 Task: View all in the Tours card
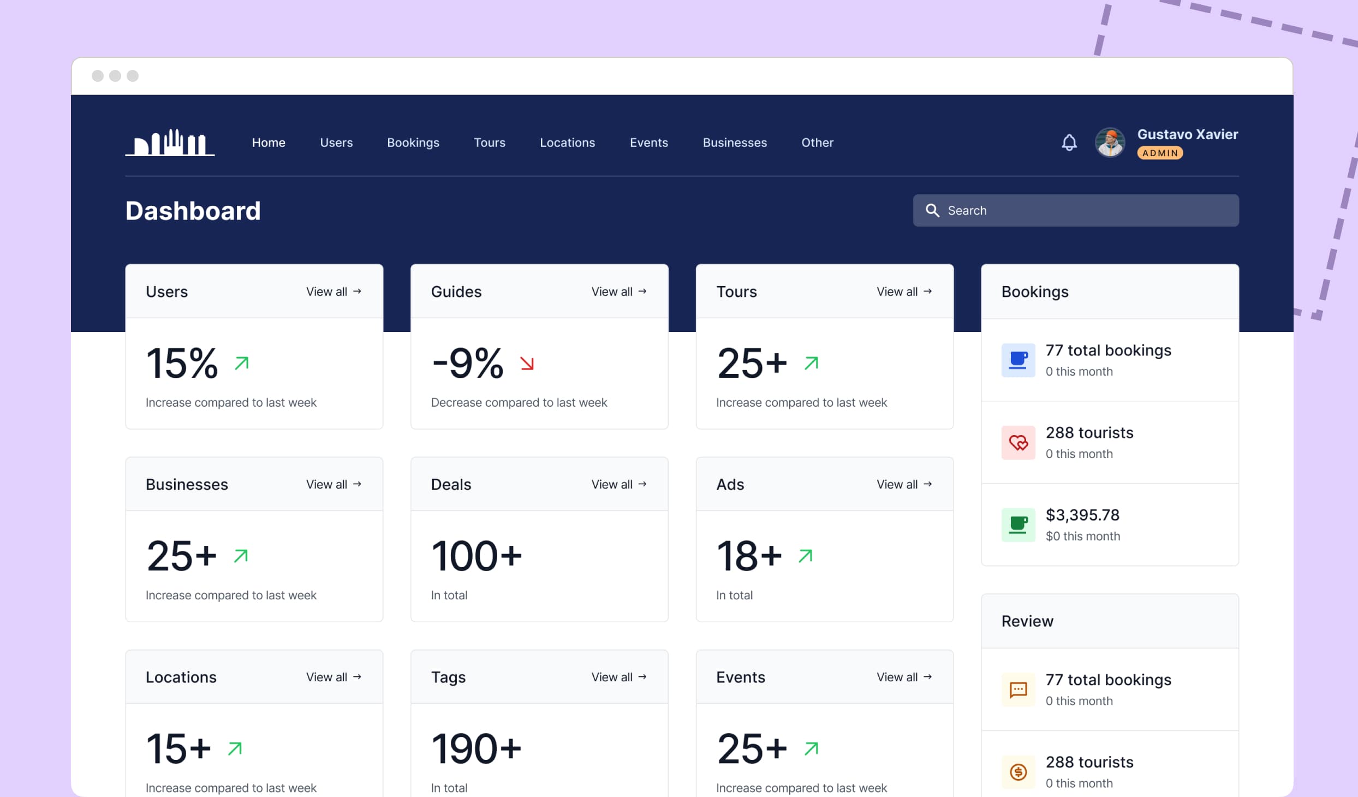coord(904,292)
